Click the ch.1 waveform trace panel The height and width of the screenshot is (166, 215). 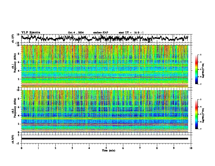(107, 39)
